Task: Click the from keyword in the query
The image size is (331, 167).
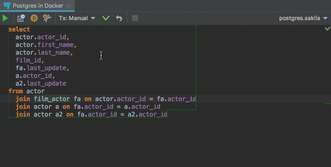Action: (x=16, y=91)
